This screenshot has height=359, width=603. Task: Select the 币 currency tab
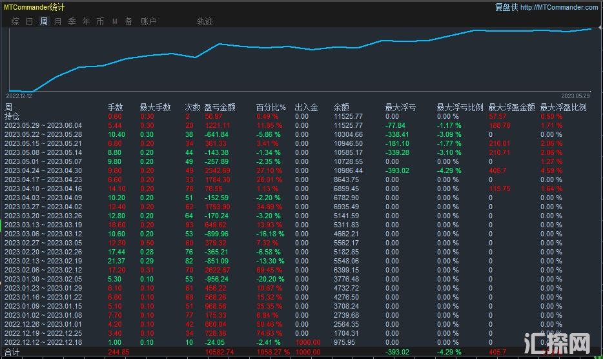point(100,21)
